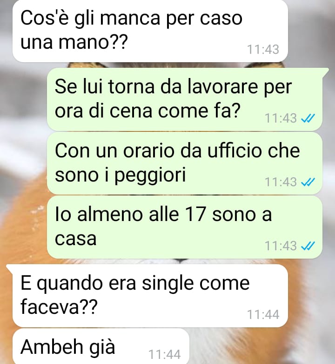Select message 'Con un orario da ufficio'
The width and height of the screenshot is (335, 364).
(x=185, y=163)
